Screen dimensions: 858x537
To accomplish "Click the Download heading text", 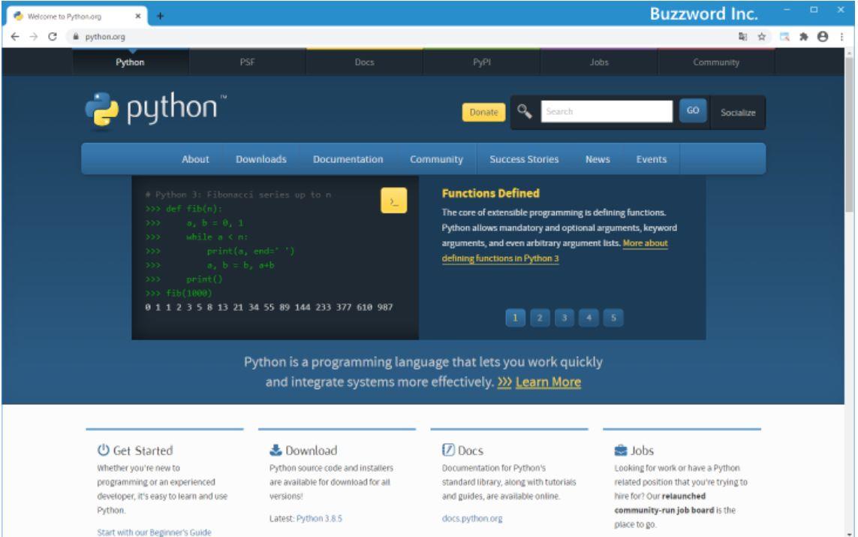I will [312, 451].
